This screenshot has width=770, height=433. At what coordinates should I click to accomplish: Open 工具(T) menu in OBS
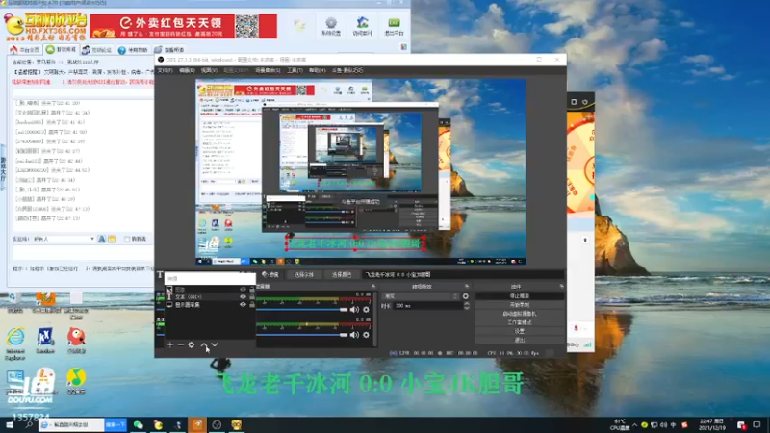[295, 70]
